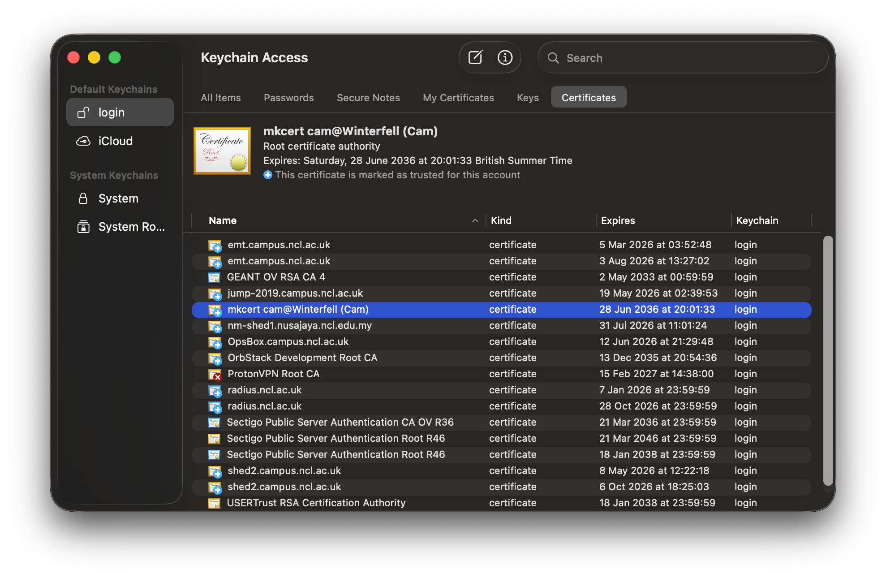The width and height of the screenshot is (886, 578).
Task: Click icon for shed2.campus.ncl.ac.uk expiring 8 May 2026
Action: 215,471
